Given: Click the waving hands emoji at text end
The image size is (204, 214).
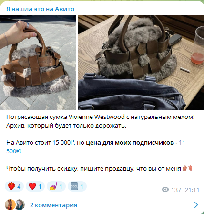Looking at the screenshot, I should 187,168.
